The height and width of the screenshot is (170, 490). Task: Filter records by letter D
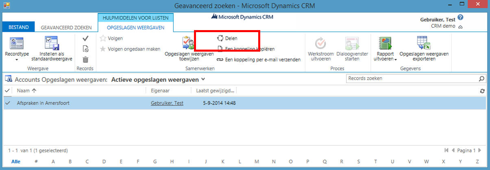click(x=104, y=161)
